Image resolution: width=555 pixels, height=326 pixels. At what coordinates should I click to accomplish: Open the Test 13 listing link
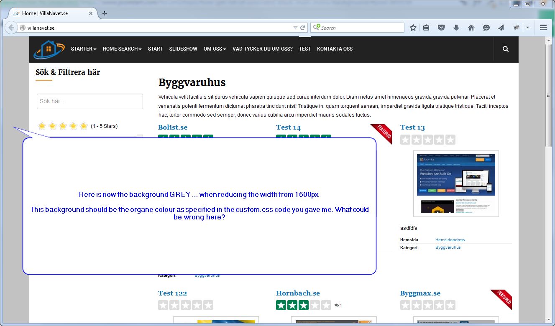[x=412, y=127]
